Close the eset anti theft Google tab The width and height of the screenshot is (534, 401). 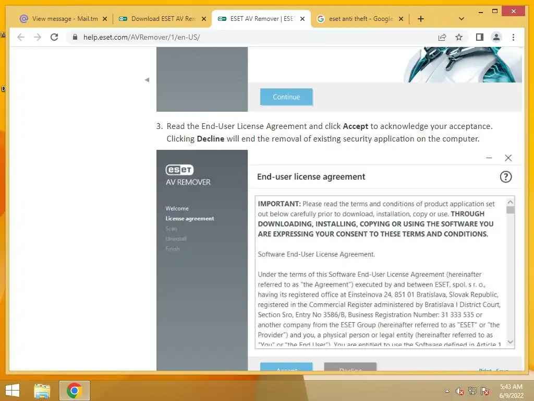[x=401, y=19]
